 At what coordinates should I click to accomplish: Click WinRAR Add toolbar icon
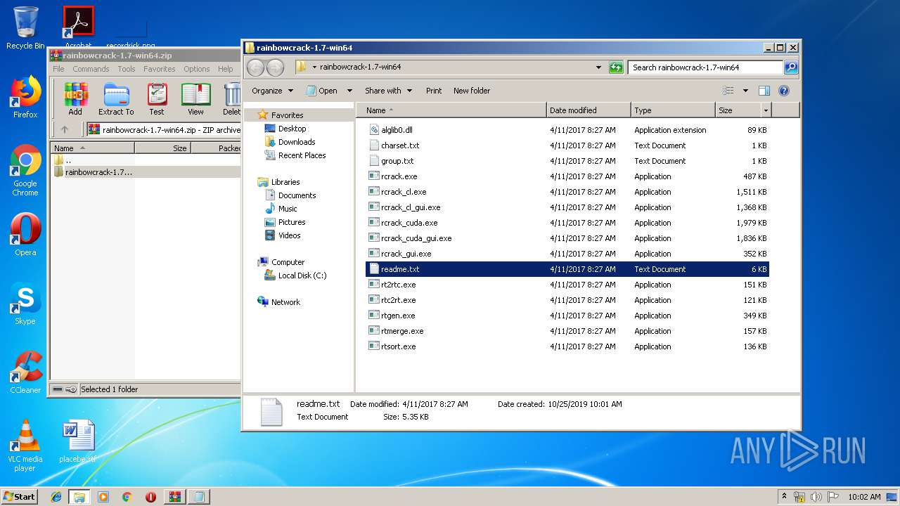[75, 99]
